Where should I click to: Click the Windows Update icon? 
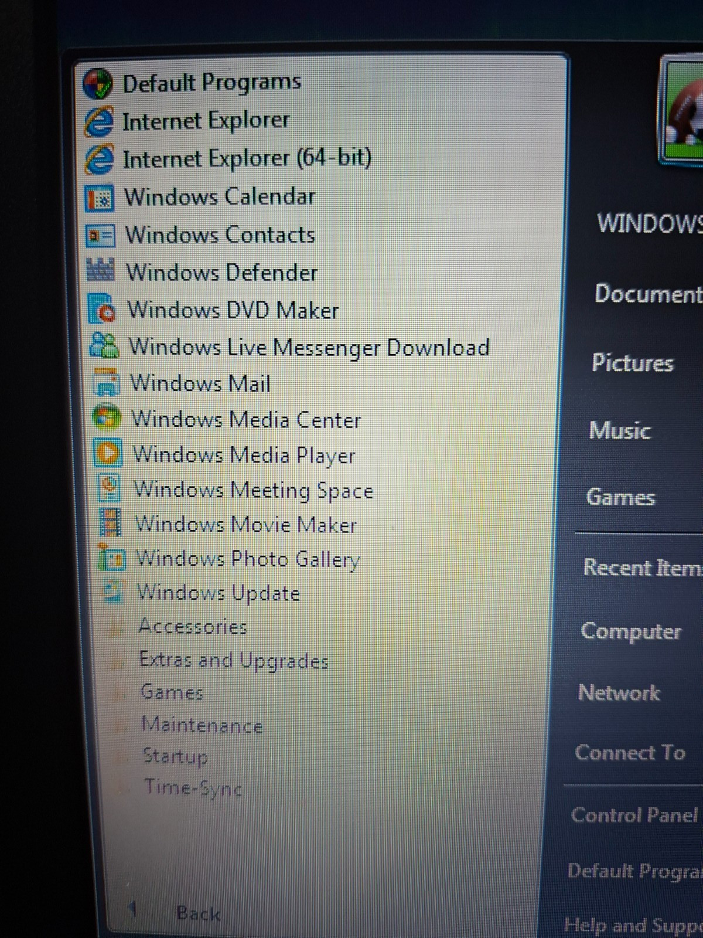(x=113, y=591)
